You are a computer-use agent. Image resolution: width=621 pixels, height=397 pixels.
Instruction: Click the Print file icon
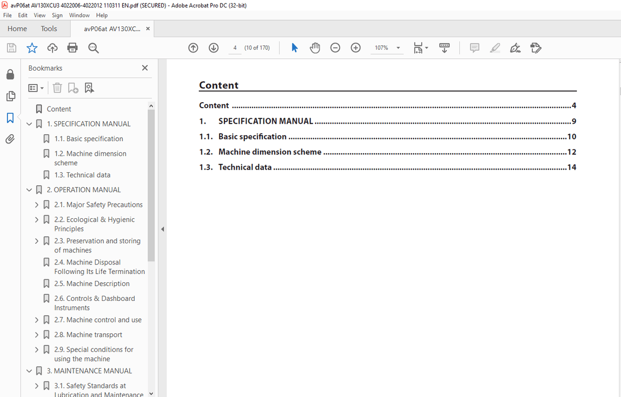point(73,48)
